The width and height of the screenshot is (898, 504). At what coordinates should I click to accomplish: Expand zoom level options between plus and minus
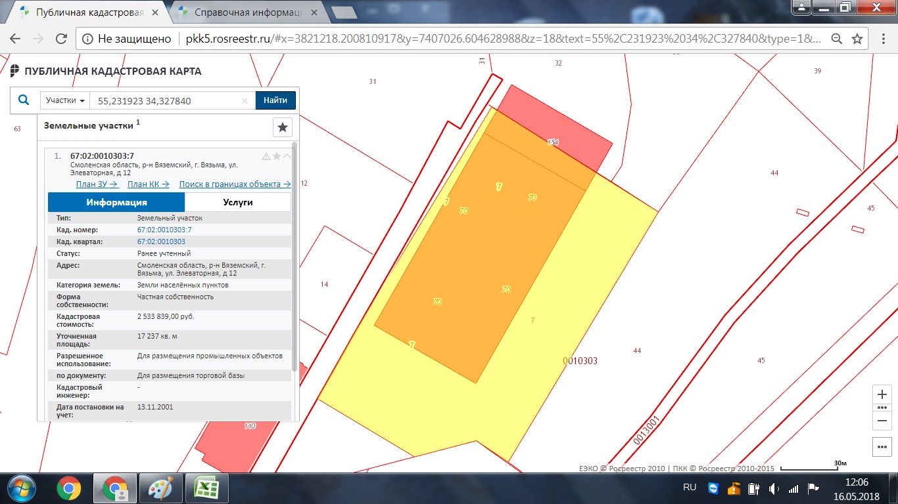[x=882, y=408]
